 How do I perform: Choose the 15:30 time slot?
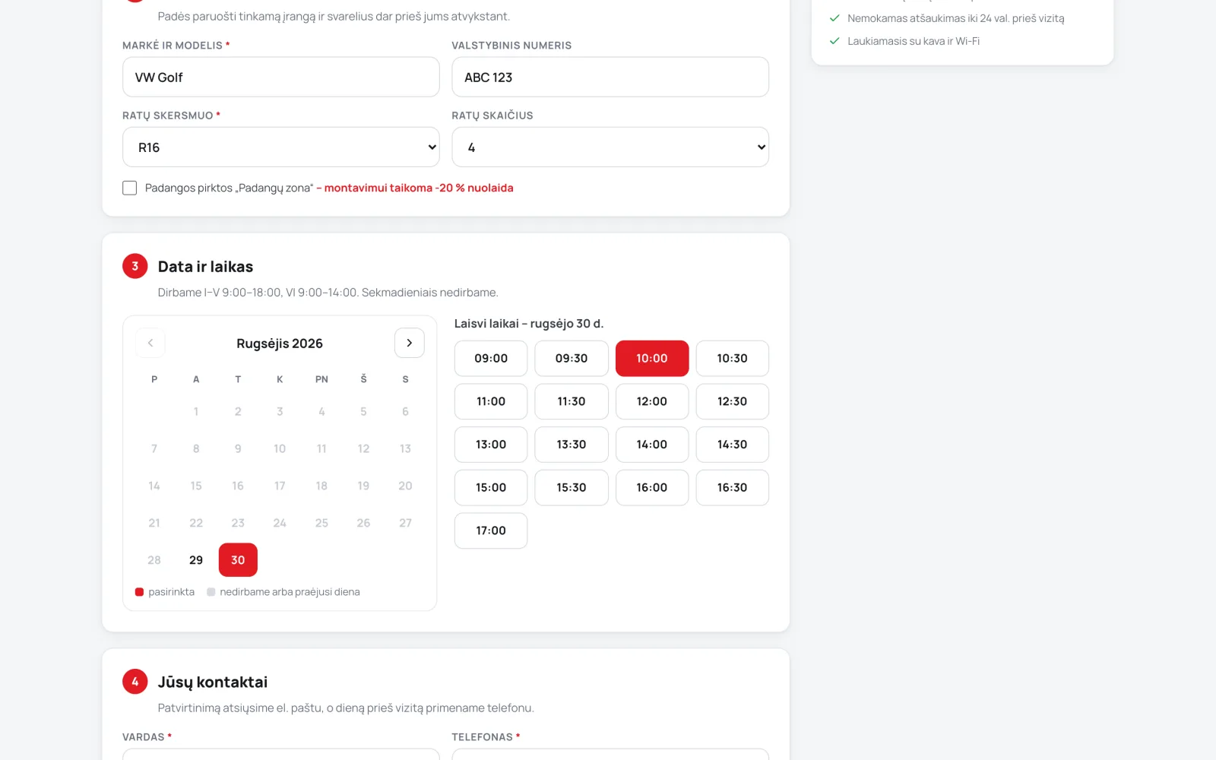pyautogui.click(x=572, y=488)
